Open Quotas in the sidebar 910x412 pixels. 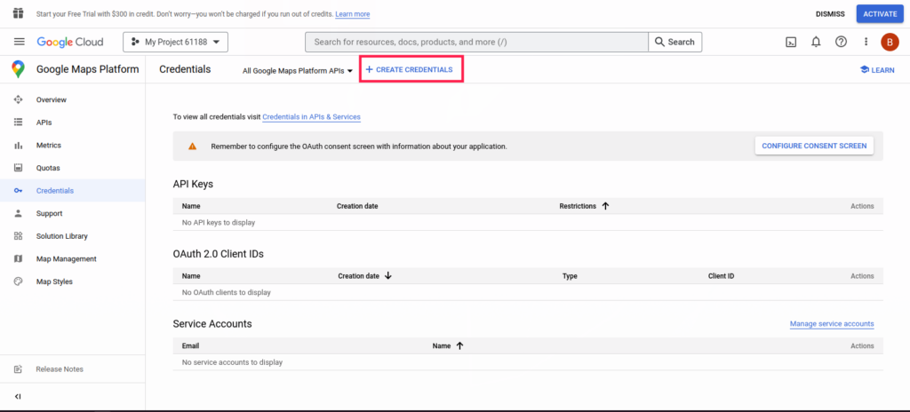click(x=48, y=168)
